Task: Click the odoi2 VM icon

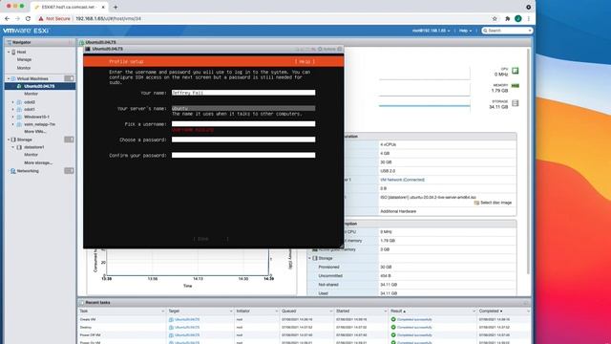Action: tap(19, 102)
